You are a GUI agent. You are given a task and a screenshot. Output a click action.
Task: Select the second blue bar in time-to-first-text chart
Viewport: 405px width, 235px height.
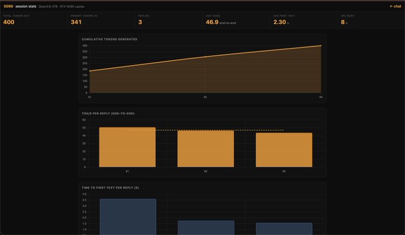206,227
